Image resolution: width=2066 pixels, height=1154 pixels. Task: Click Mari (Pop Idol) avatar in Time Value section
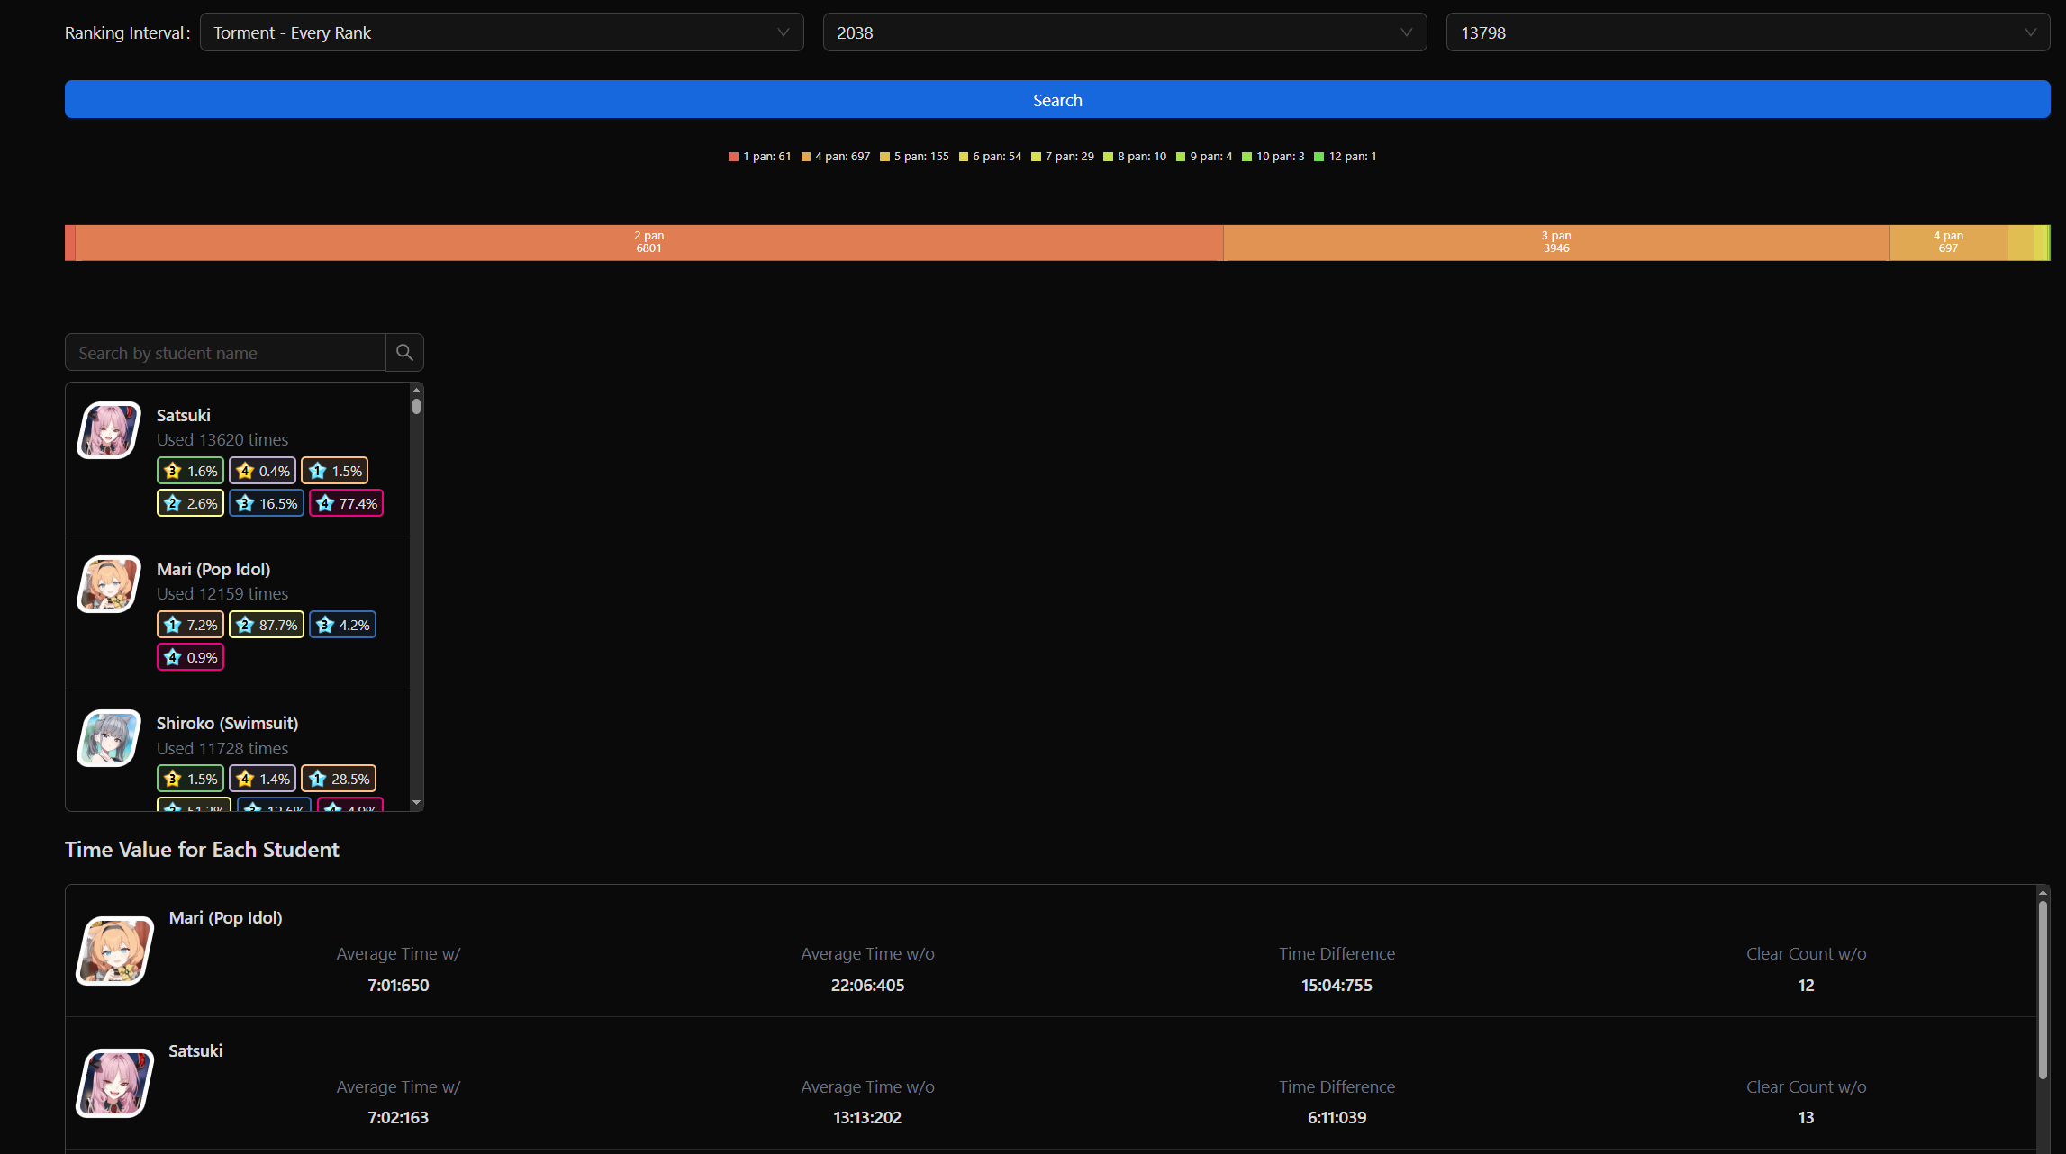[114, 951]
